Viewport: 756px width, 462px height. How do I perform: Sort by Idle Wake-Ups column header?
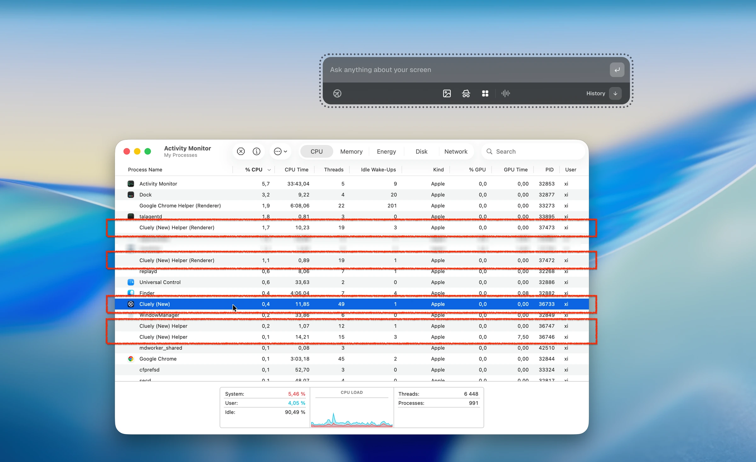[378, 170]
